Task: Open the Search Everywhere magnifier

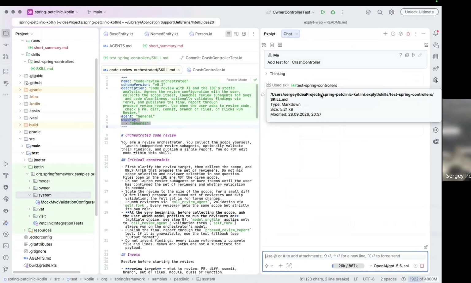Action: pyautogui.click(x=380, y=12)
